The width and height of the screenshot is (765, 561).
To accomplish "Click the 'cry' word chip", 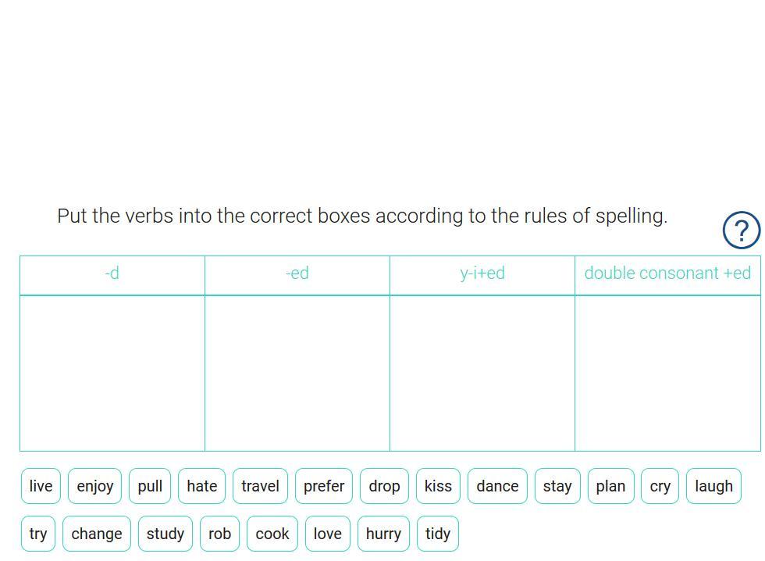I will (x=660, y=486).
